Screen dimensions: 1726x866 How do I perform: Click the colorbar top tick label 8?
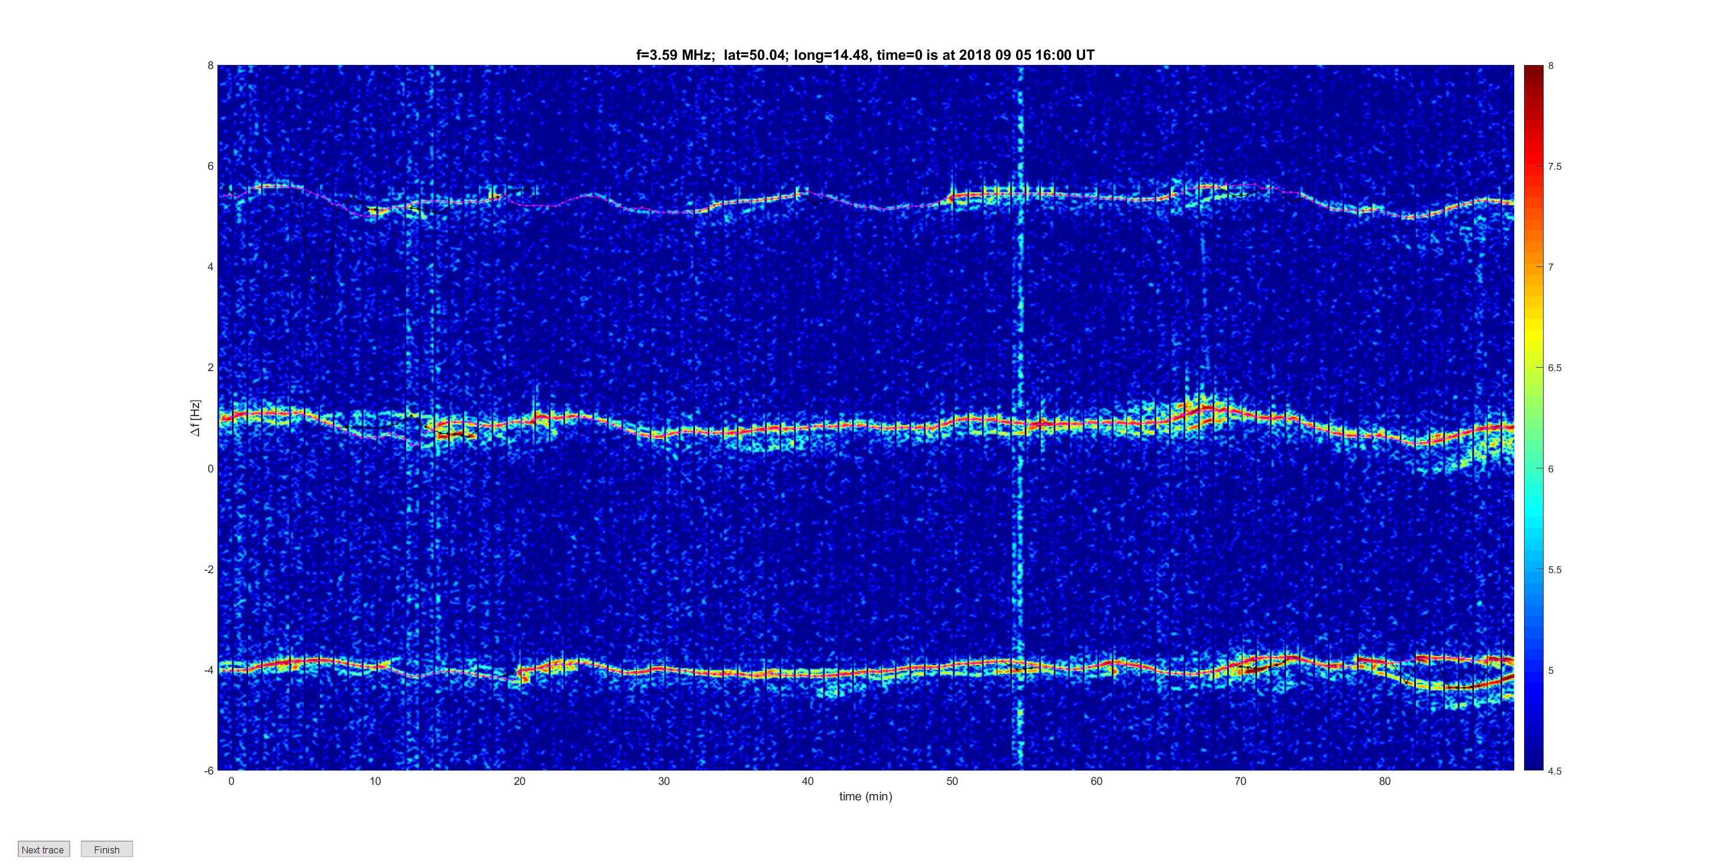[1551, 66]
